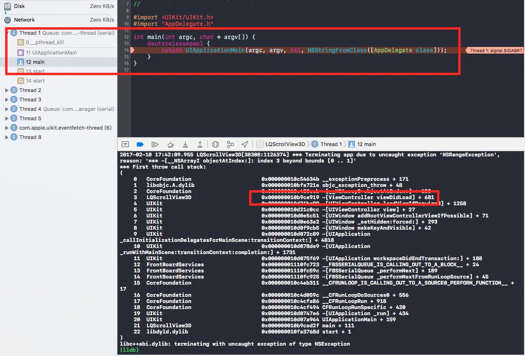525x356 pixels.
Task: Click the @autoreleasepool code line
Action: pos(179,44)
